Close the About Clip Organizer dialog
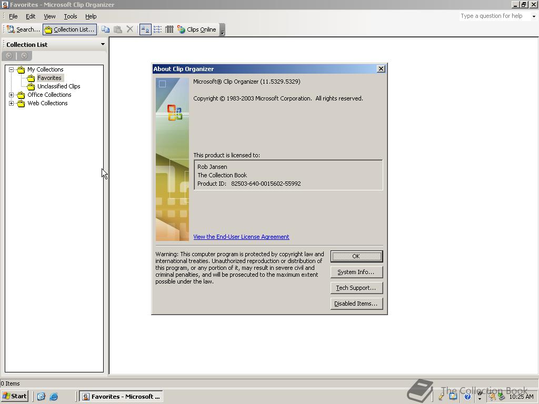Image resolution: width=539 pixels, height=404 pixels. (381, 69)
